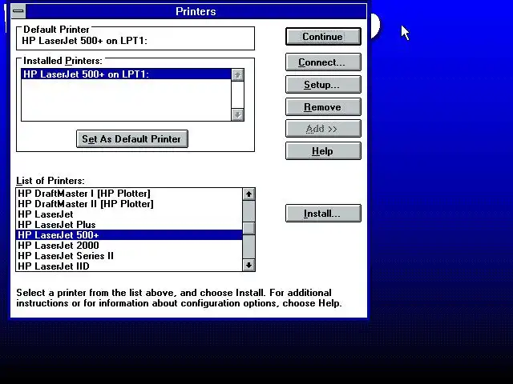The height and width of the screenshot is (384, 513).
Task: Click the Continue button
Action: tap(323, 37)
